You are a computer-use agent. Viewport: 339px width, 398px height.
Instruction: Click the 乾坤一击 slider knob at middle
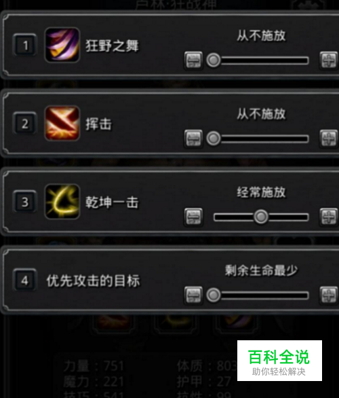coord(261,217)
